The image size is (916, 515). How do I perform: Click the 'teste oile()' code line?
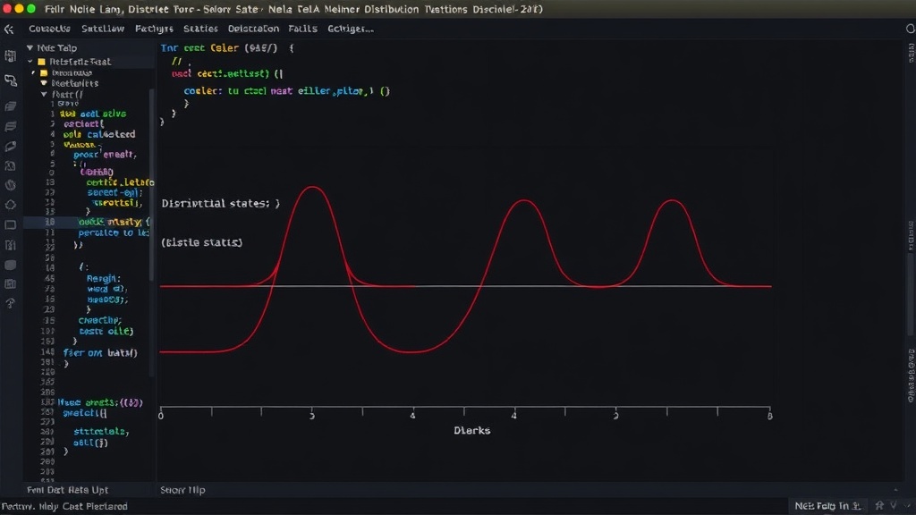pos(106,331)
